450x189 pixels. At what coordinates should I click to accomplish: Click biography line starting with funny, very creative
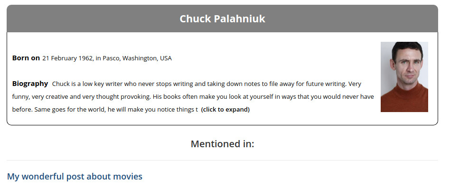193,97
